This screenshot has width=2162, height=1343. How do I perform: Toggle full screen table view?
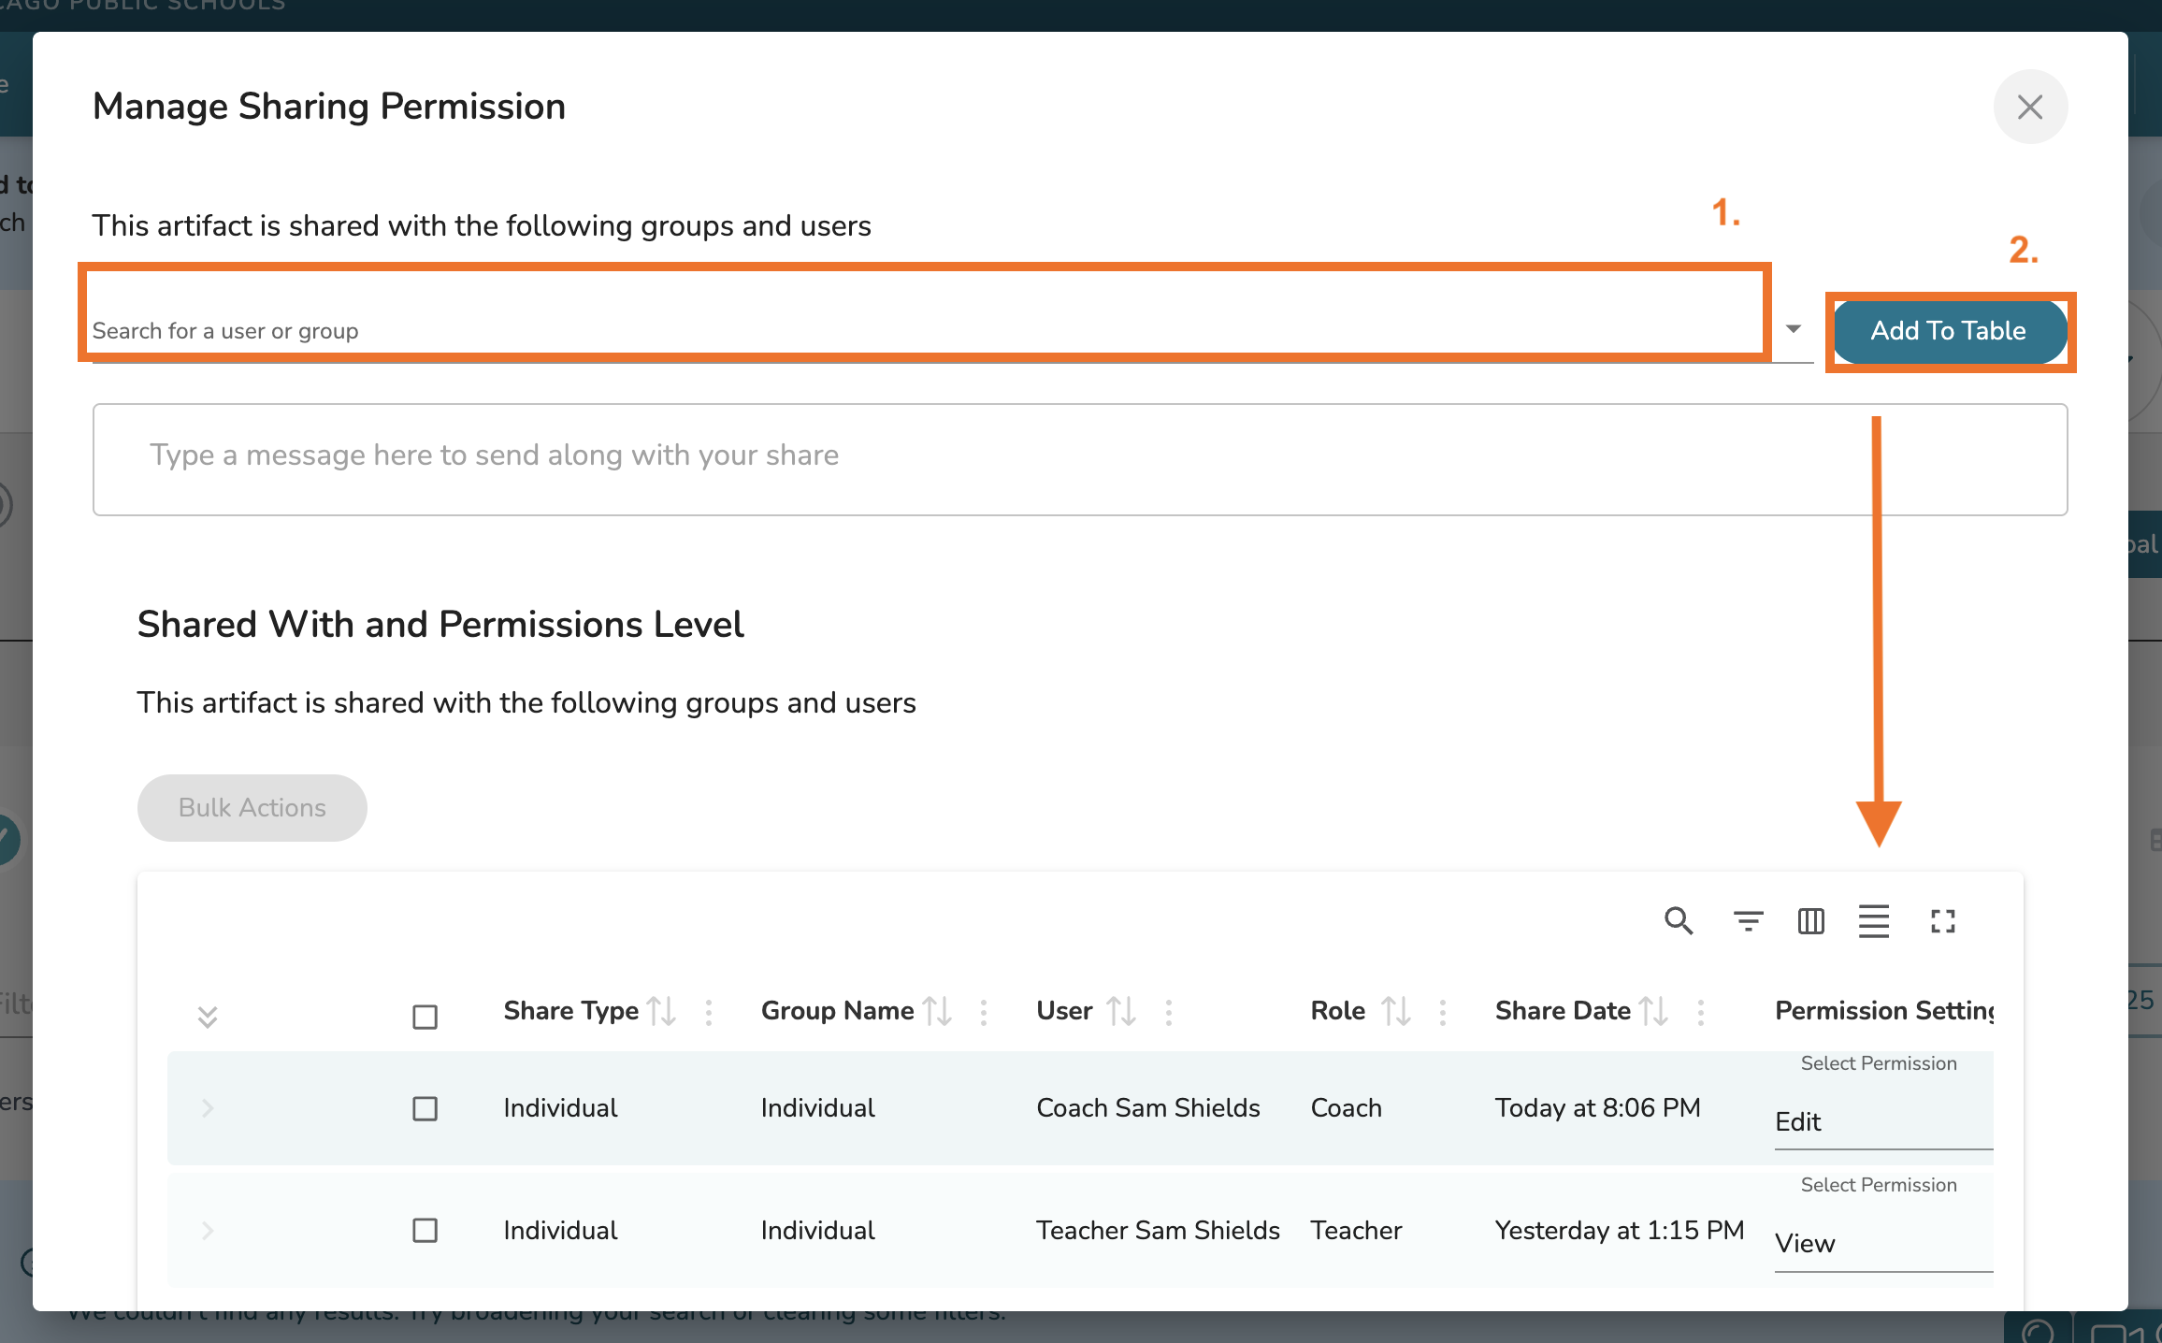click(1943, 921)
